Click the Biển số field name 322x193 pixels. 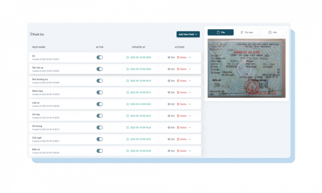(x=36, y=149)
